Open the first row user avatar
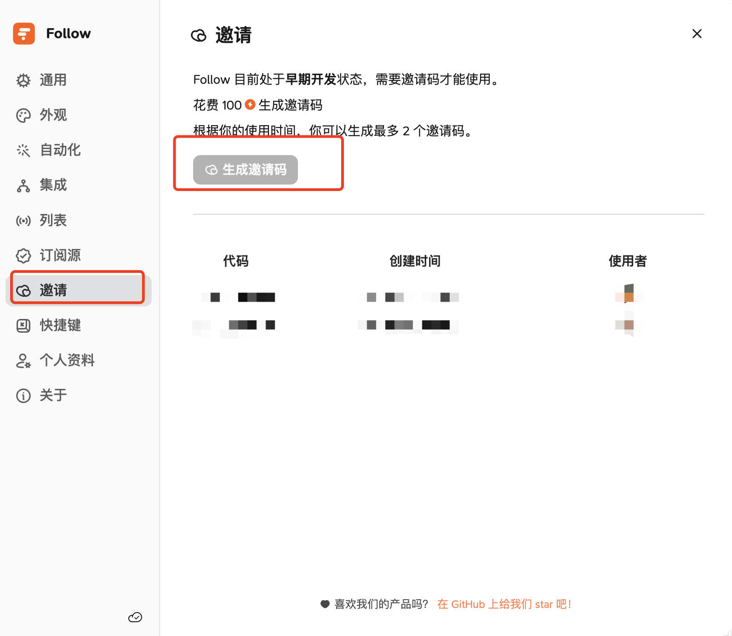Screen dimensions: 732x636 (629, 294)
